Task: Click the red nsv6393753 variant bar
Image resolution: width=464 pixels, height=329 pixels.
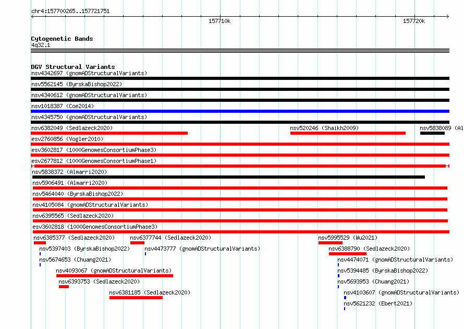Action: pos(64,287)
